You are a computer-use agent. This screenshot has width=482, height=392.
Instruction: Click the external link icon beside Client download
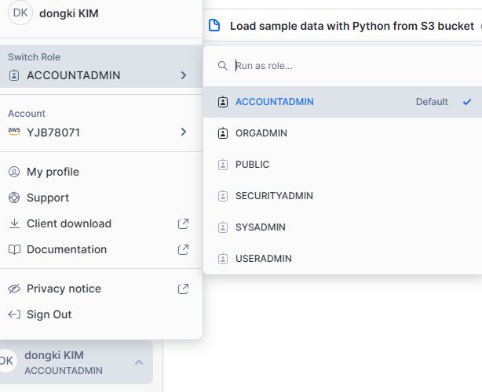pyautogui.click(x=183, y=223)
